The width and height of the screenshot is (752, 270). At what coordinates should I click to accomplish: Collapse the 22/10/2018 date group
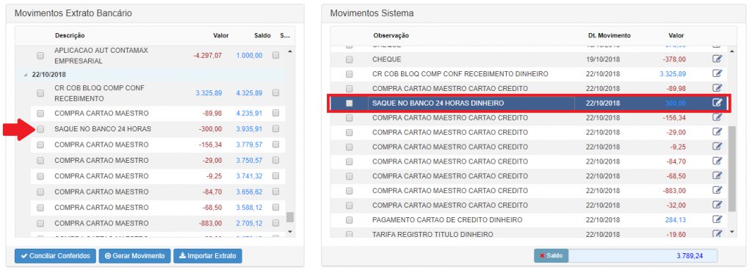(24, 75)
